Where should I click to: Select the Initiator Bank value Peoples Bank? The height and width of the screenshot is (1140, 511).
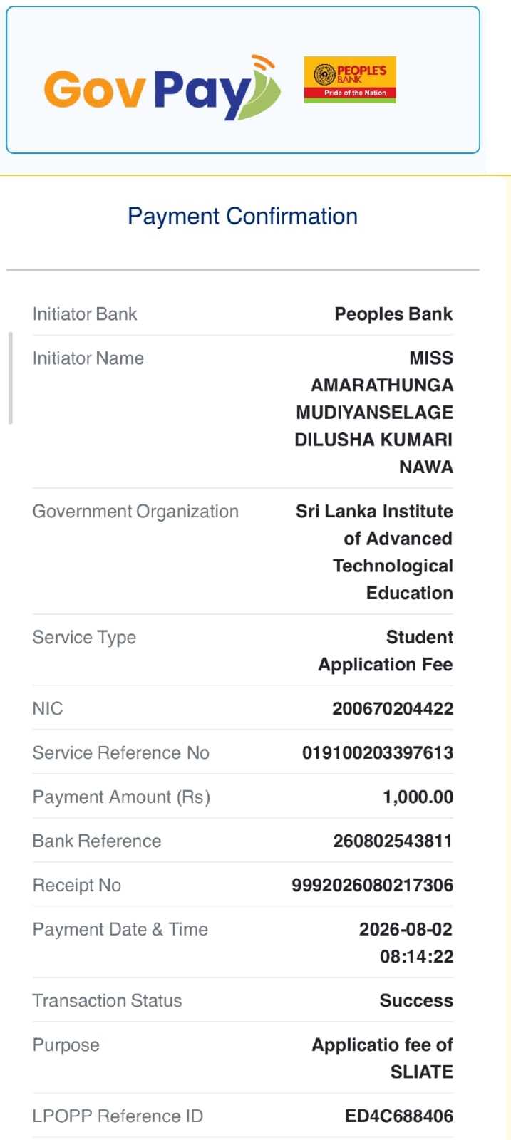pos(393,314)
